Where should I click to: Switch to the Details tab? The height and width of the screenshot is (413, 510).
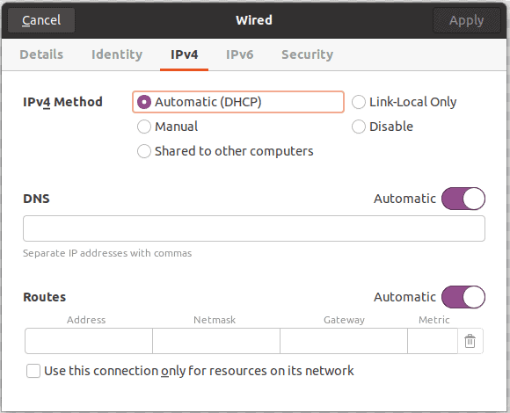(41, 54)
